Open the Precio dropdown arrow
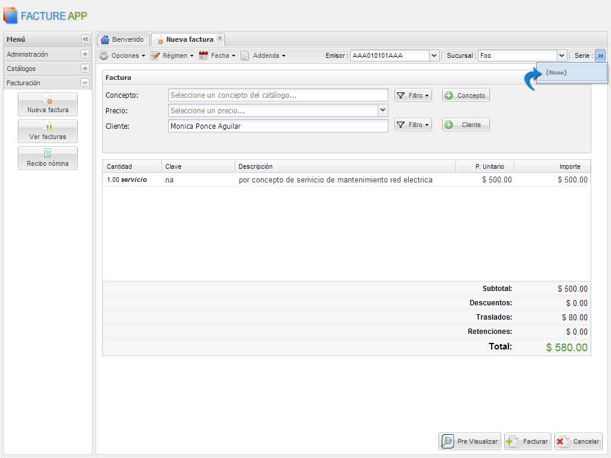Viewport: 611px width, 458px height. [382, 110]
